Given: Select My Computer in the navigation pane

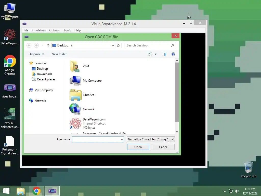Looking at the screenshot, I should tap(44, 90).
